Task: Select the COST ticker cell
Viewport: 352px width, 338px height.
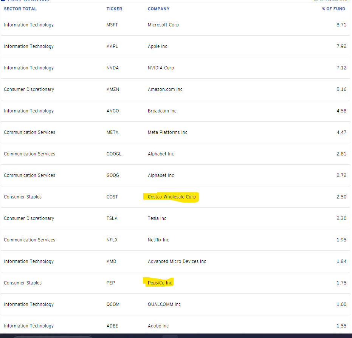Action: click(112, 197)
